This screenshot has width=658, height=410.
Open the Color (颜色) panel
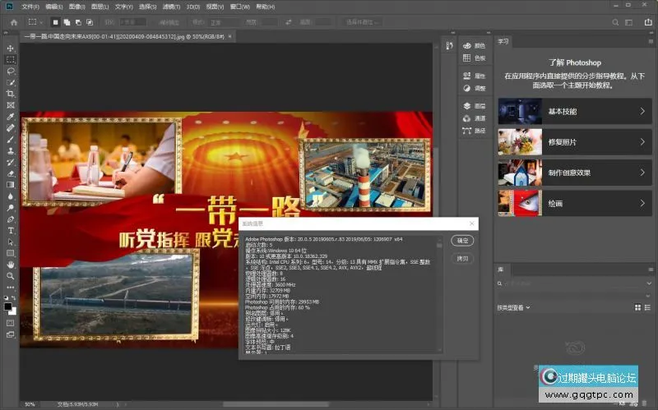click(x=475, y=46)
